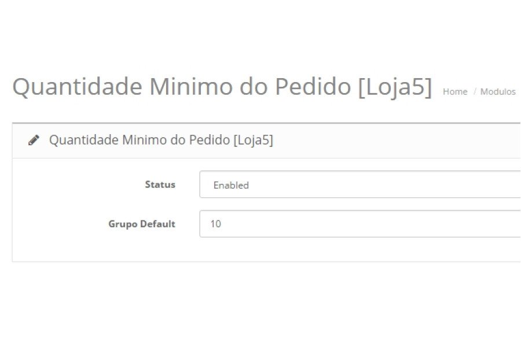This screenshot has width=521, height=347.
Task: Click the [Loja5] text in panel heading
Action: pyautogui.click(x=253, y=140)
